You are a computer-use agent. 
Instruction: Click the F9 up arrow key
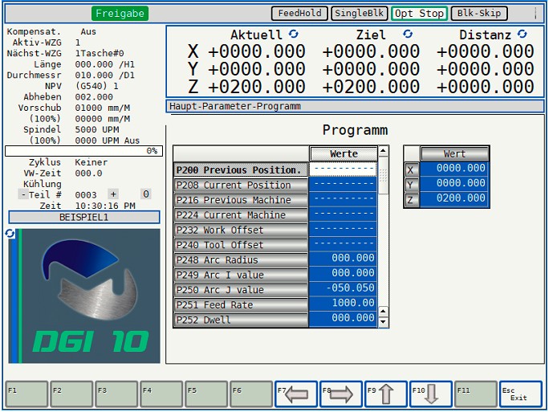(x=386, y=394)
